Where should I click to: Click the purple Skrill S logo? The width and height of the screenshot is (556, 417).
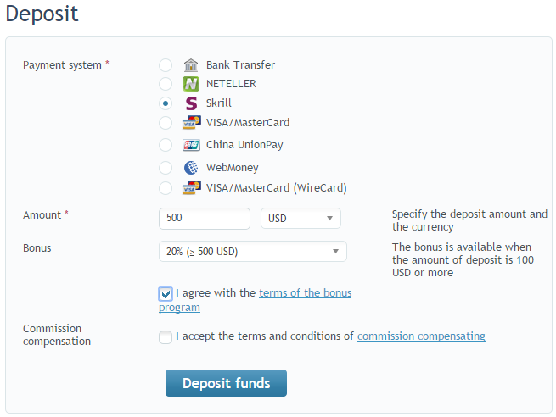click(x=191, y=103)
